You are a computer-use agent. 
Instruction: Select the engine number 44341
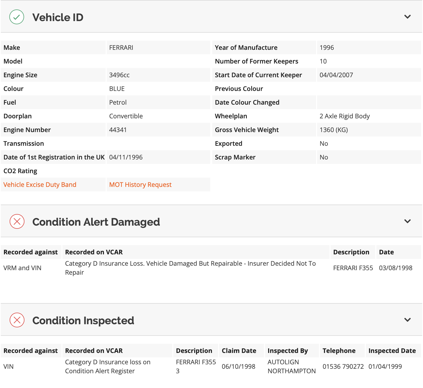(118, 130)
